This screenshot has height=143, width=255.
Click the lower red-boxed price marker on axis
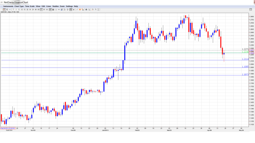coord(252,53)
